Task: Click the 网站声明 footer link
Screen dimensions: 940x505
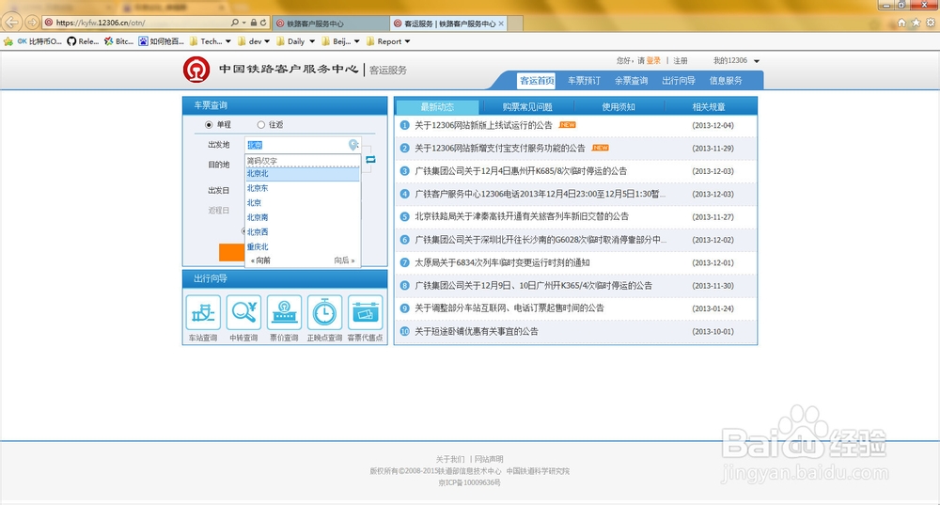Action: 489,459
